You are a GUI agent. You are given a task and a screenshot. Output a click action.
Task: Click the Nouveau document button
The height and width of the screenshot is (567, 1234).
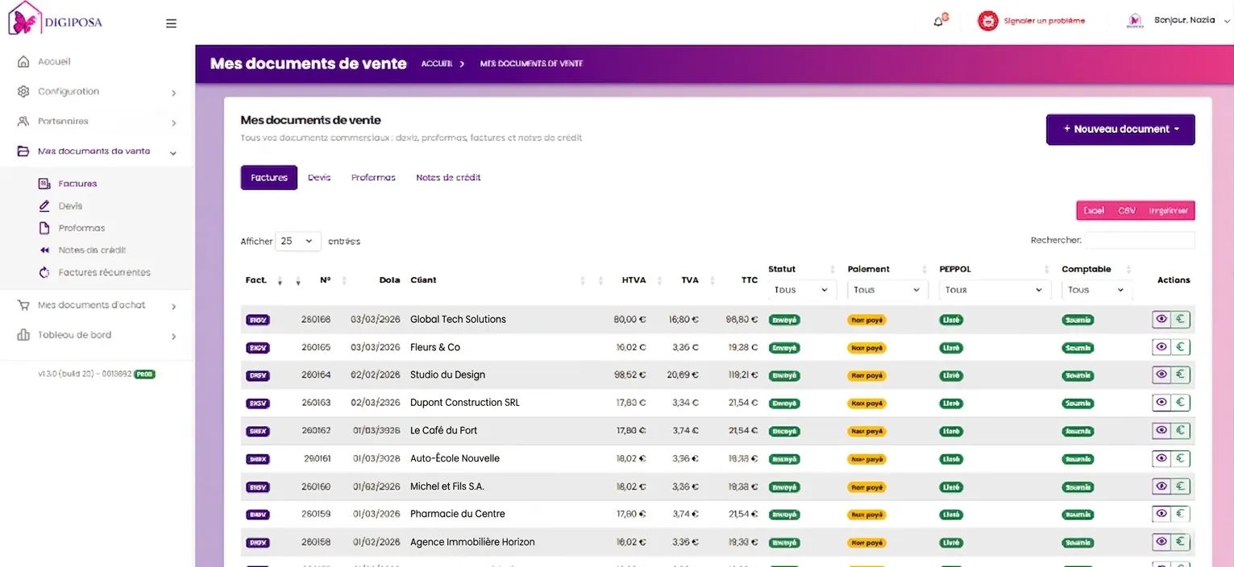point(1120,129)
